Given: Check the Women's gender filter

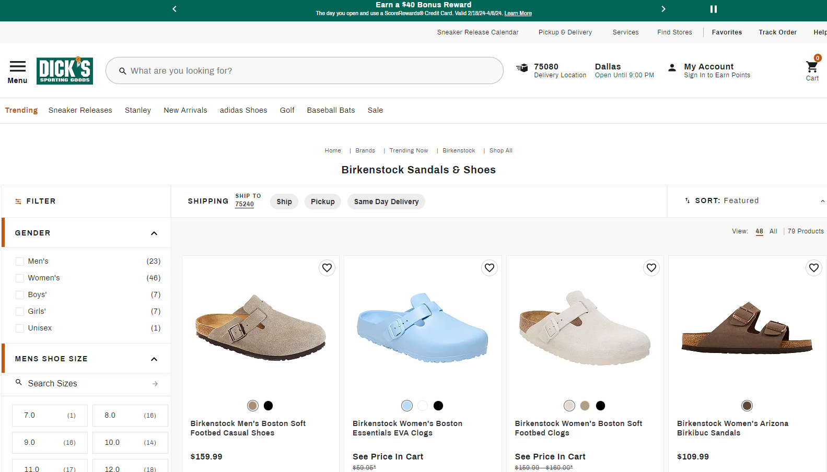Looking at the screenshot, I should [20, 278].
